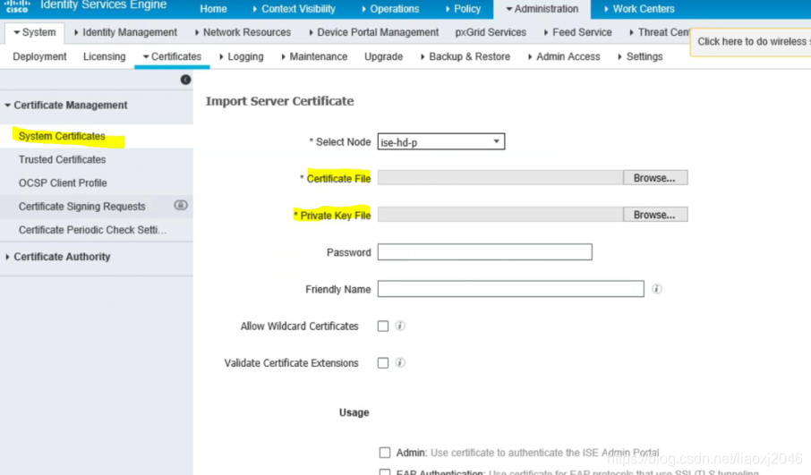Viewport: 811px width, 475px height.
Task: Switch to the Upgrade tab
Action: coord(383,56)
